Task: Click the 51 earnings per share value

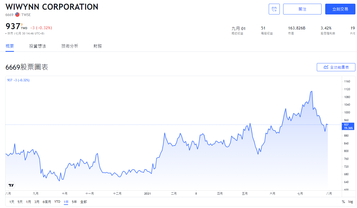Action: click(x=263, y=28)
